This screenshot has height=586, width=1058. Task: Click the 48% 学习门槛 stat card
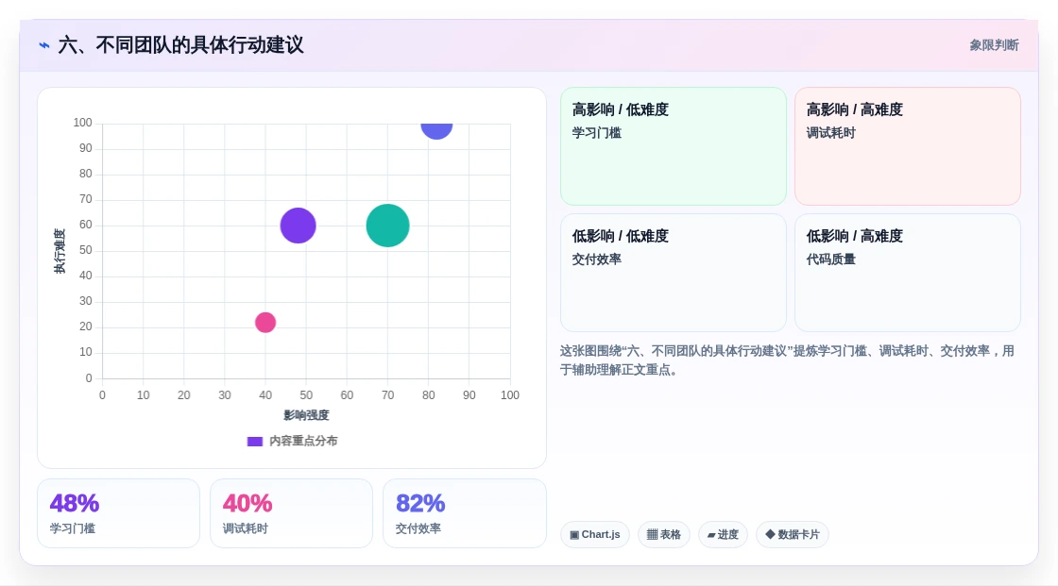pyautogui.click(x=119, y=513)
